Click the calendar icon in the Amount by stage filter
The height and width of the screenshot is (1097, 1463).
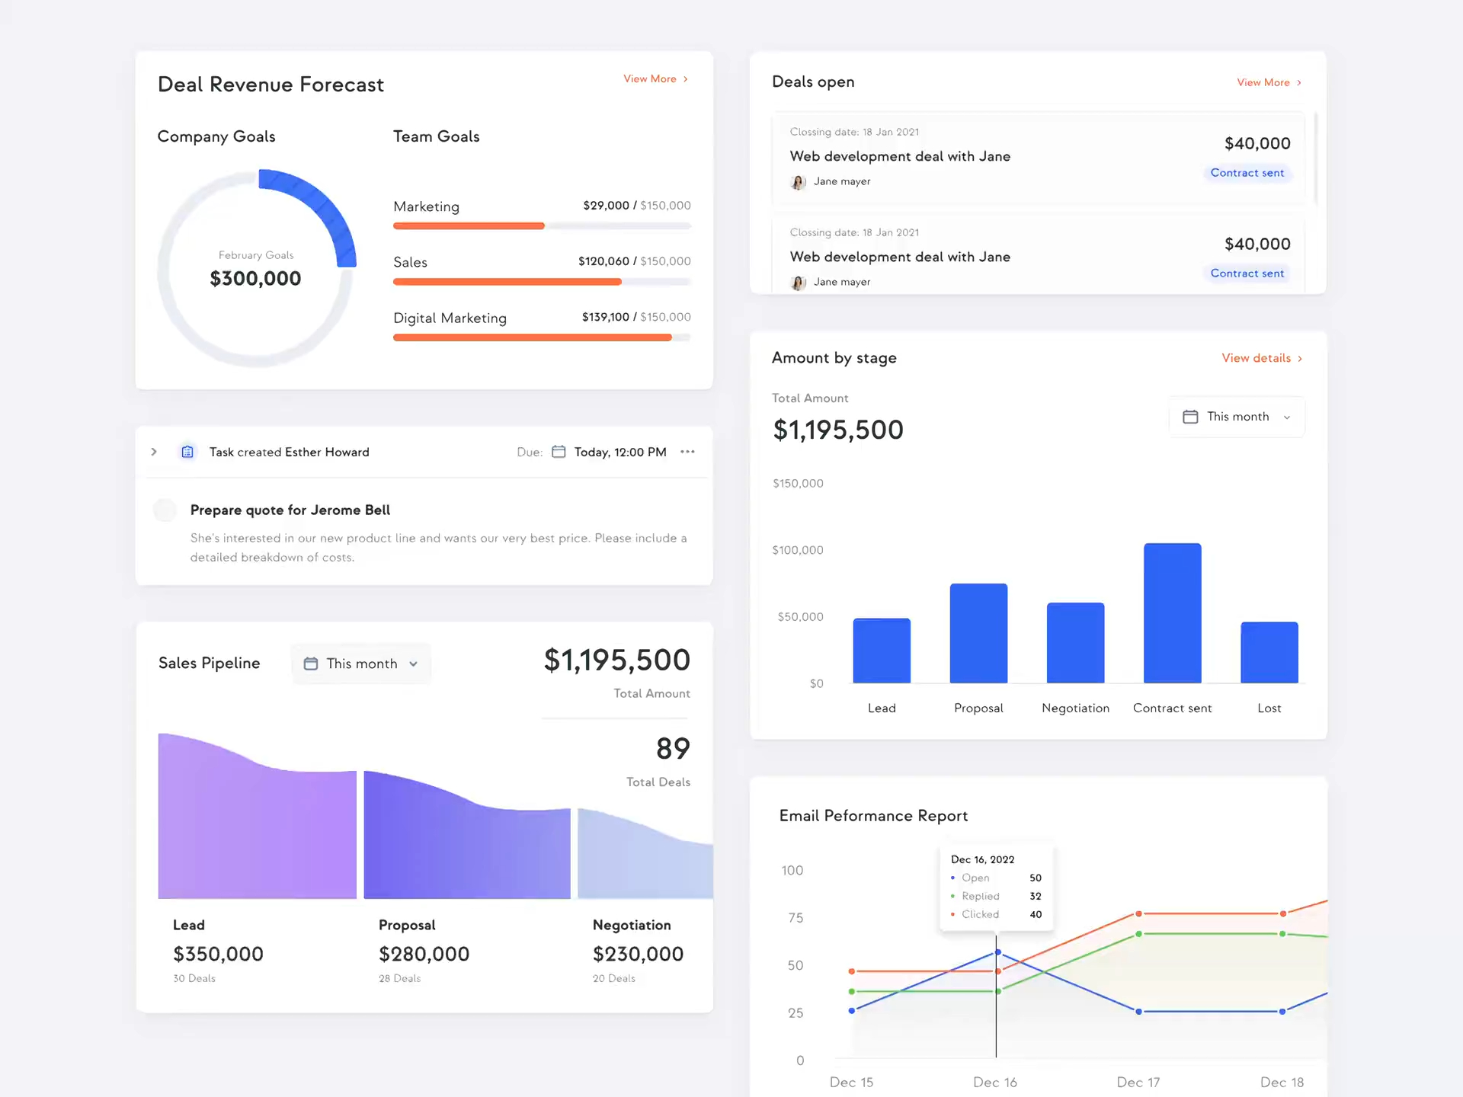point(1190,417)
